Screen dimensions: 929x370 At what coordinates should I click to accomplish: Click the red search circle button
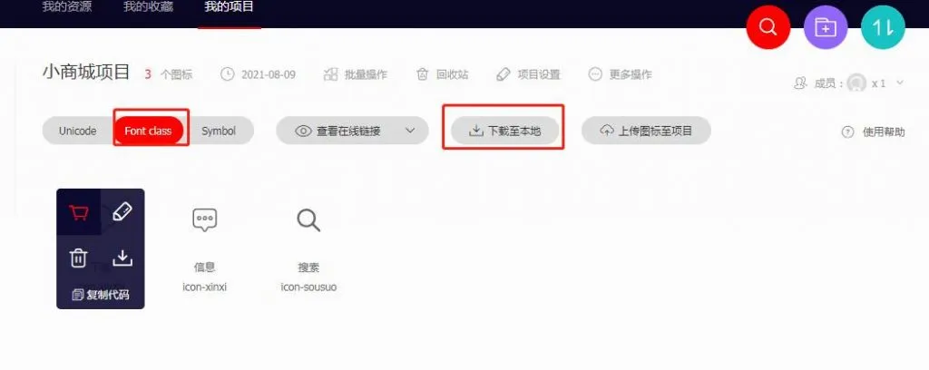click(768, 27)
